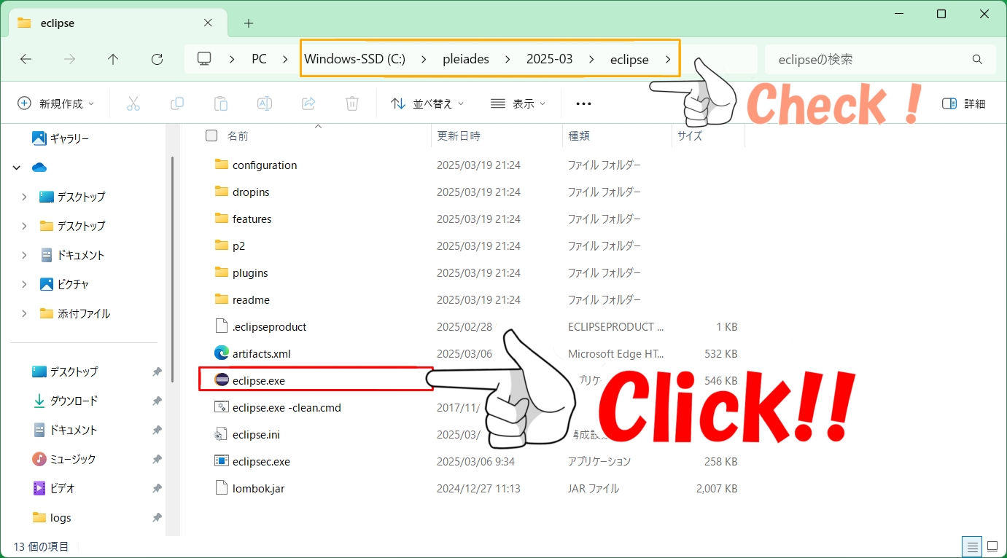Click the Delete trash icon
The height and width of the screenshot is (558, 1007).
351,103
